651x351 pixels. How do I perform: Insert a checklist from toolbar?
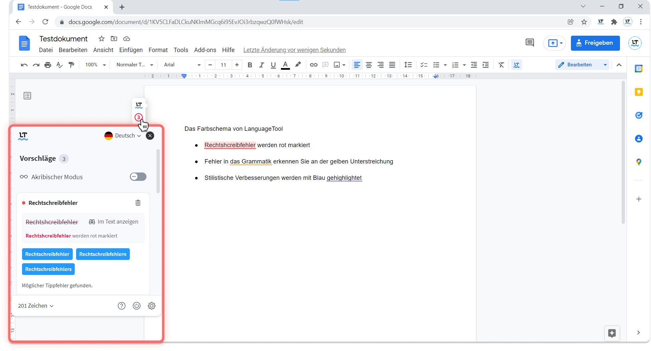[424, 65]
